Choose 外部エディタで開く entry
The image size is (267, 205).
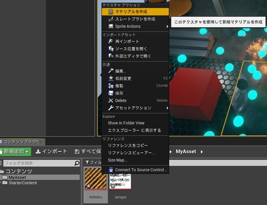[x=135, y=56]
